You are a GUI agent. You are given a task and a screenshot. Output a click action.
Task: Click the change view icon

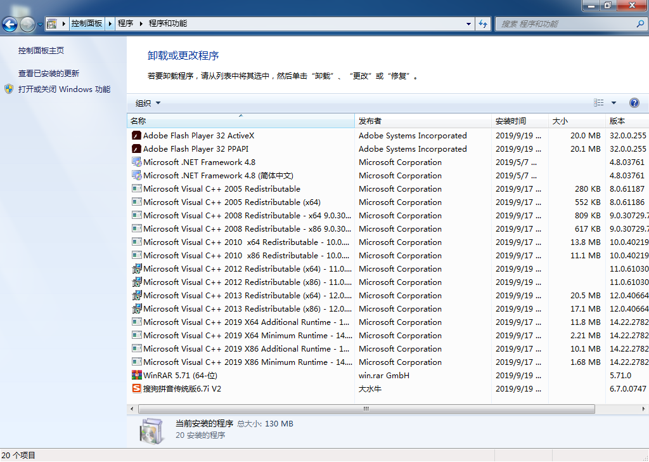[x=598, y=103]
